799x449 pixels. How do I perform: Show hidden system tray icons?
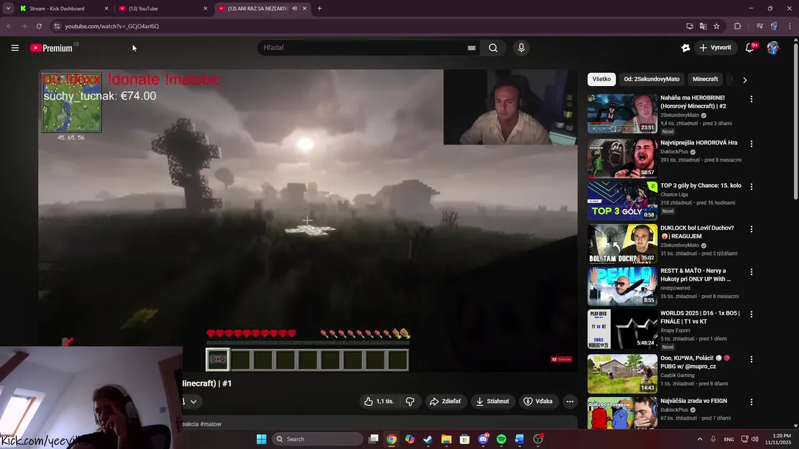click(699, 439)
